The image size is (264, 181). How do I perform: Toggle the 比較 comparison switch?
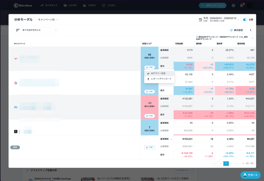click(x=245, y=20)
